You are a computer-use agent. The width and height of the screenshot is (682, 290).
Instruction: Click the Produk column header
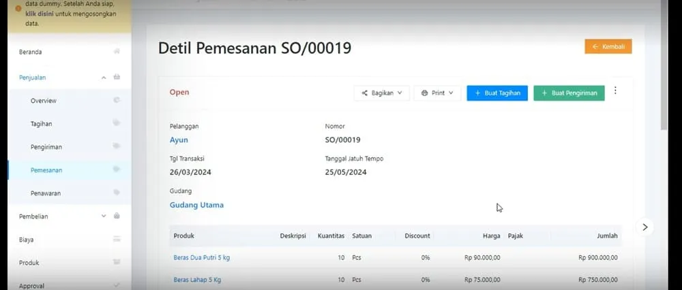coord(183,236)
